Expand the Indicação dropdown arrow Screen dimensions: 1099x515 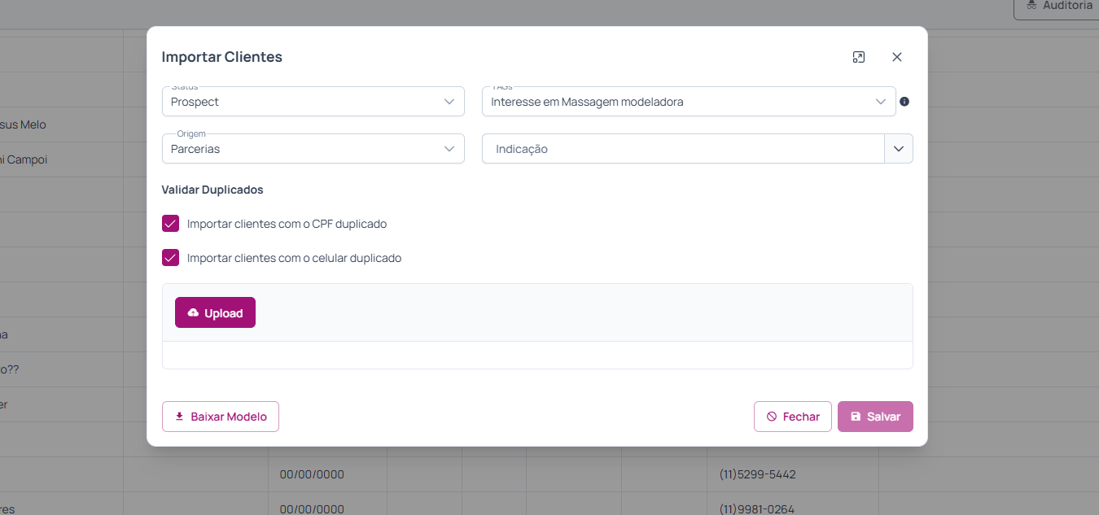(x=899, y=149)
